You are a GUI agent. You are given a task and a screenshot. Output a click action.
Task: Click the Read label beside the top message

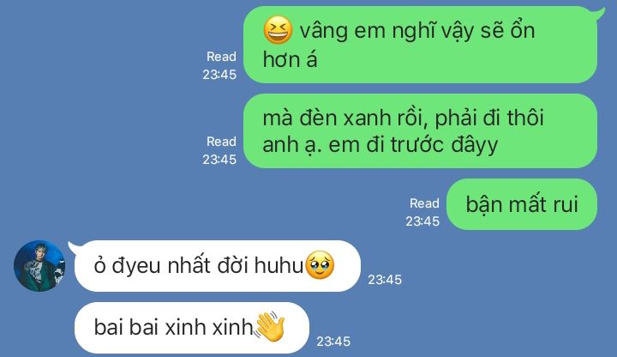[221, 57]
